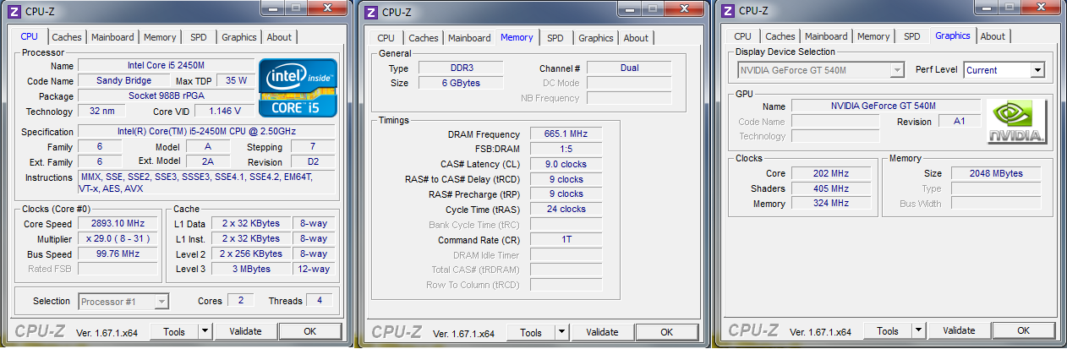Select SPD tab in the Memory window
1067x349 pixels.
tap(555, 38)
